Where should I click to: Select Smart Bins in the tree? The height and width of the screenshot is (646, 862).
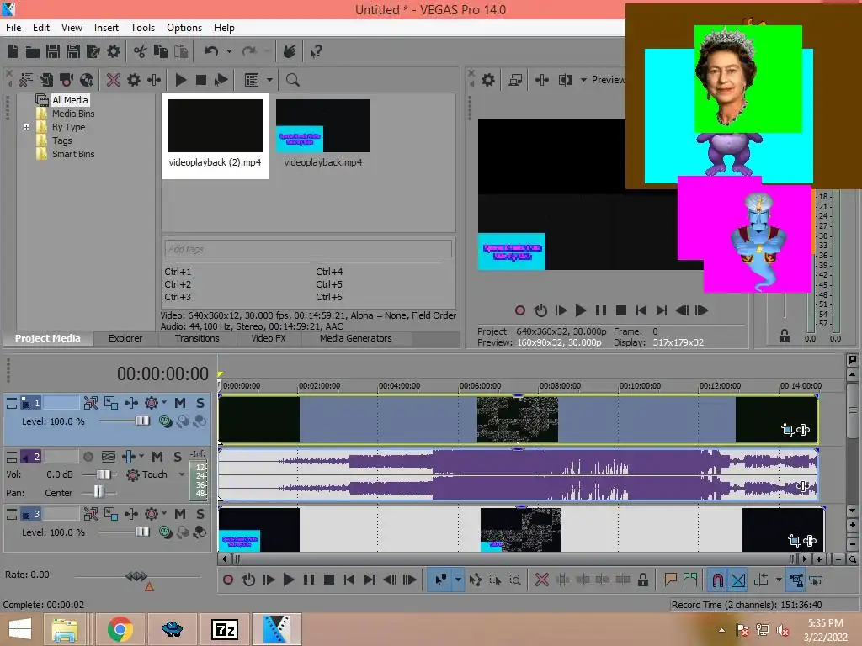(73, 155)
